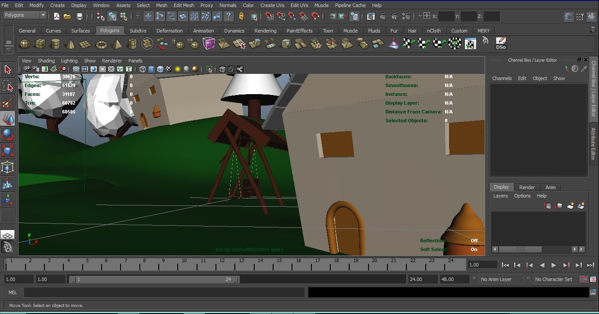This screenshot has height=314, width=599.
Task: Create a polygon sphere from the shelf
Action: (x=25, y=44)
